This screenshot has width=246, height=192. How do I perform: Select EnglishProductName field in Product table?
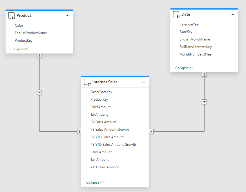(x=31, y=33)
